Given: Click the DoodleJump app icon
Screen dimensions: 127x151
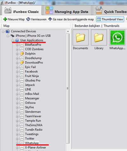Looking at the screenshot, I should click(x=22, y=58).
